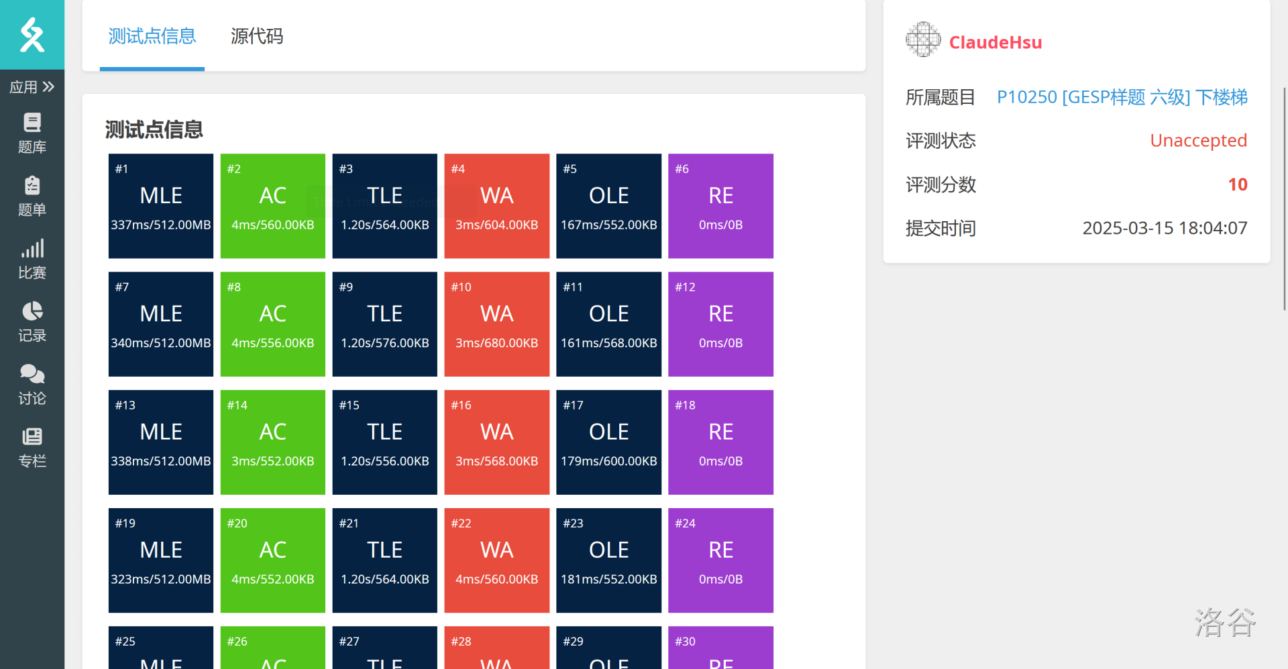The width and height of the screenshot is (1288, 669).
Task: Switch to the 测试点信息 tab
Action: tap(152, 36)
